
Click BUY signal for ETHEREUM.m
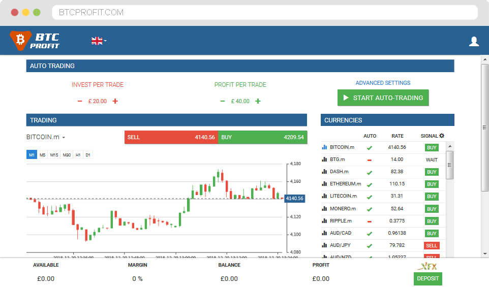(432, 184)
